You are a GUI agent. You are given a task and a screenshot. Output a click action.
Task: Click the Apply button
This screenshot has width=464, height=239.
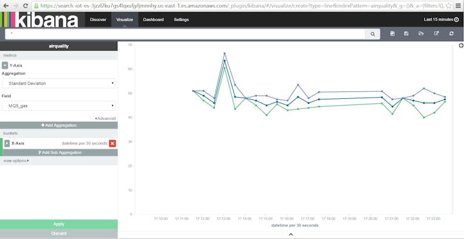59,224
